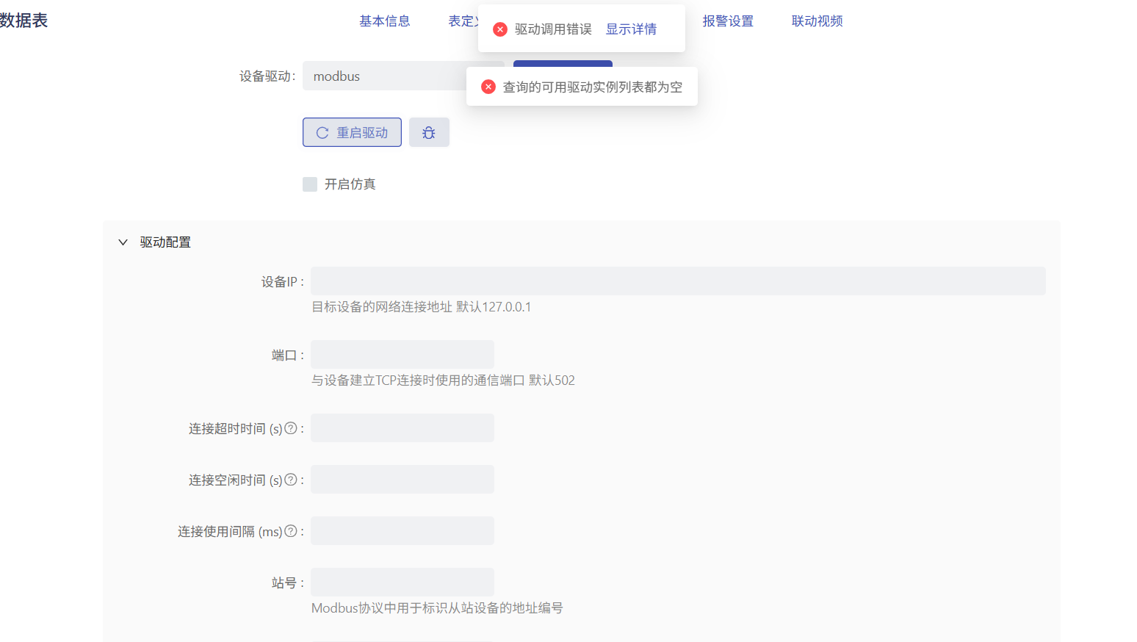Click help icon beside 连接超时时间 (s)
The image size is (1137, 642).
point(291,428)
